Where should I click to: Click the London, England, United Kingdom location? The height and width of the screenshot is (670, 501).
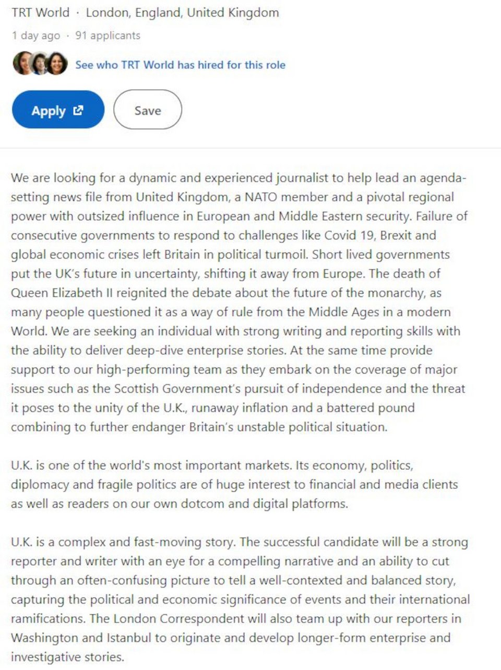182,13
